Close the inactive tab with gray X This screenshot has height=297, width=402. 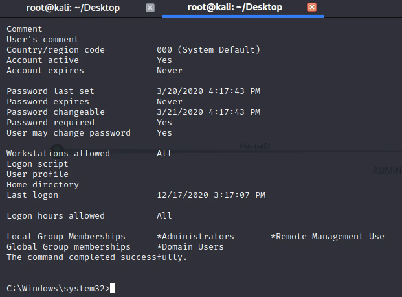(x=150, y=8)
